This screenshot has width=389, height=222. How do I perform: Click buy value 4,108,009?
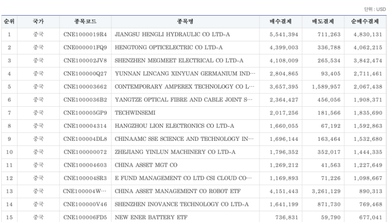(284, 61)
